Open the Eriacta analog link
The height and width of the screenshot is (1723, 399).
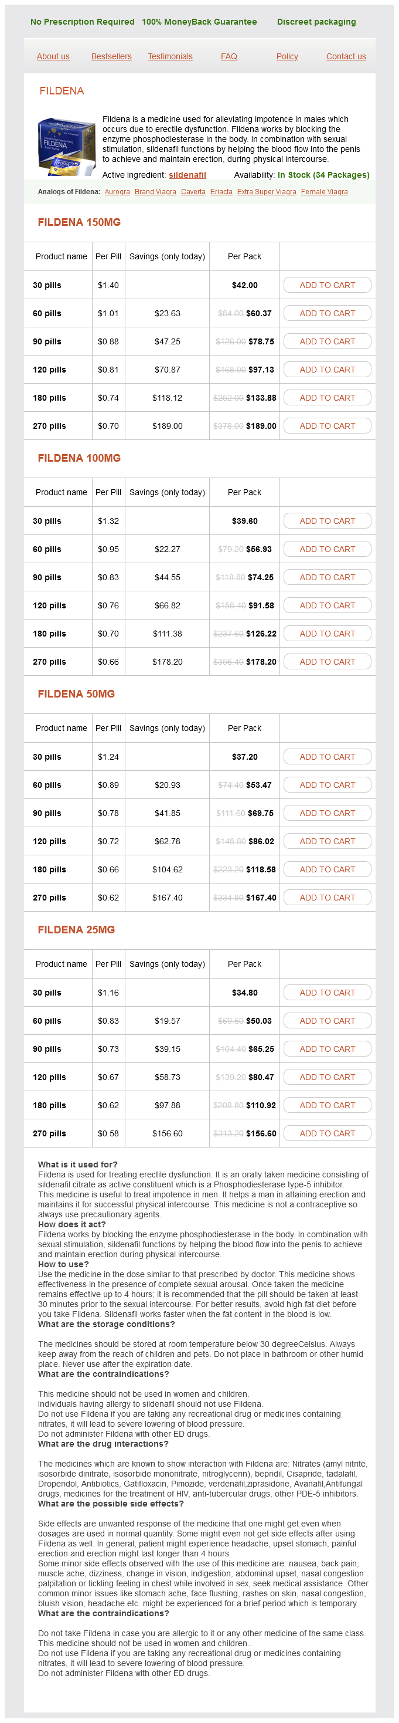click(x=221, y=192)
